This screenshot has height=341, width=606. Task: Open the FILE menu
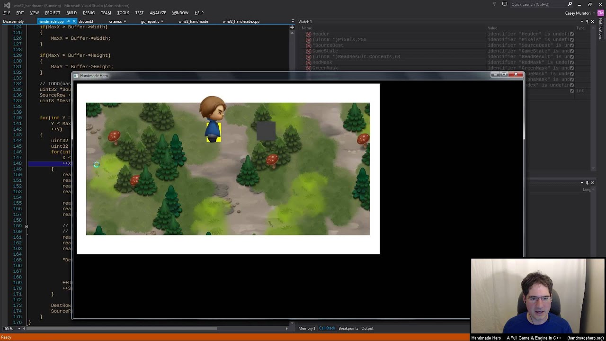[x=7, y=13]
